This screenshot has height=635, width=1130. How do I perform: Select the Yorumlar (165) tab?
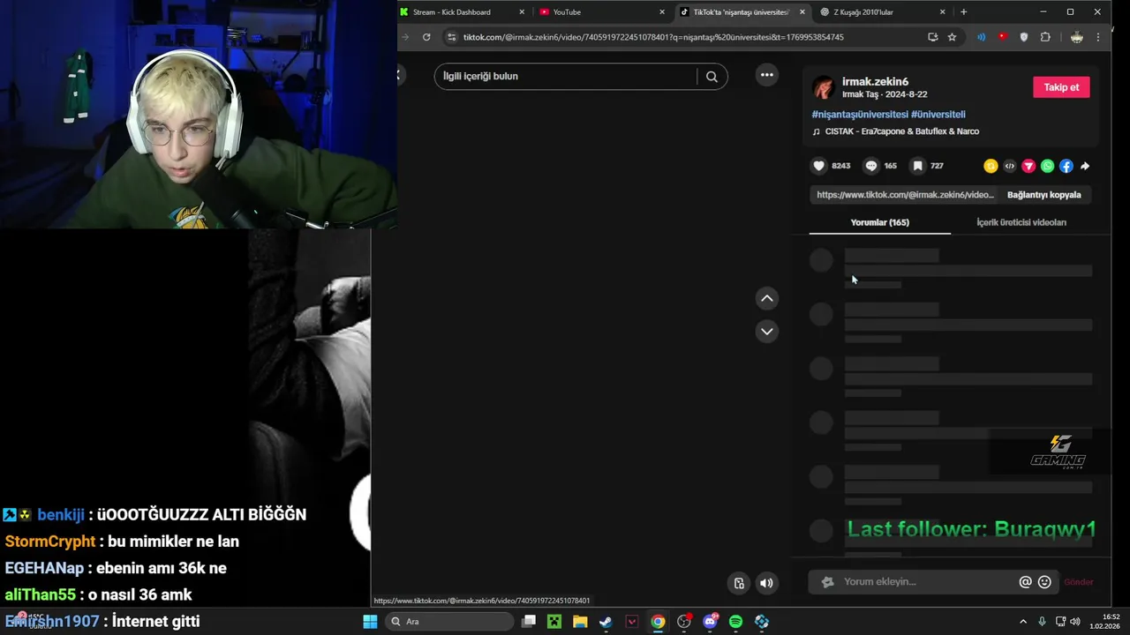pyautogui.click(x=879, y=222)
